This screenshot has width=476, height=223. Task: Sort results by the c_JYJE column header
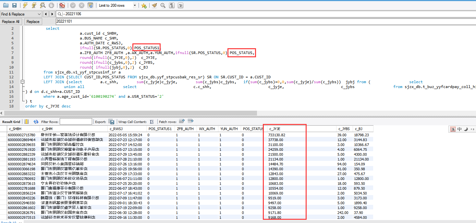click(275, 129)
